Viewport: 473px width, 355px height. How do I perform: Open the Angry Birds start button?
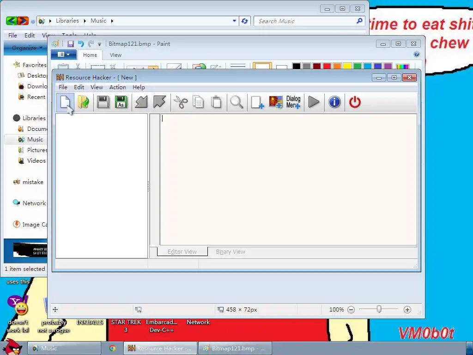(x=12, y=347)
